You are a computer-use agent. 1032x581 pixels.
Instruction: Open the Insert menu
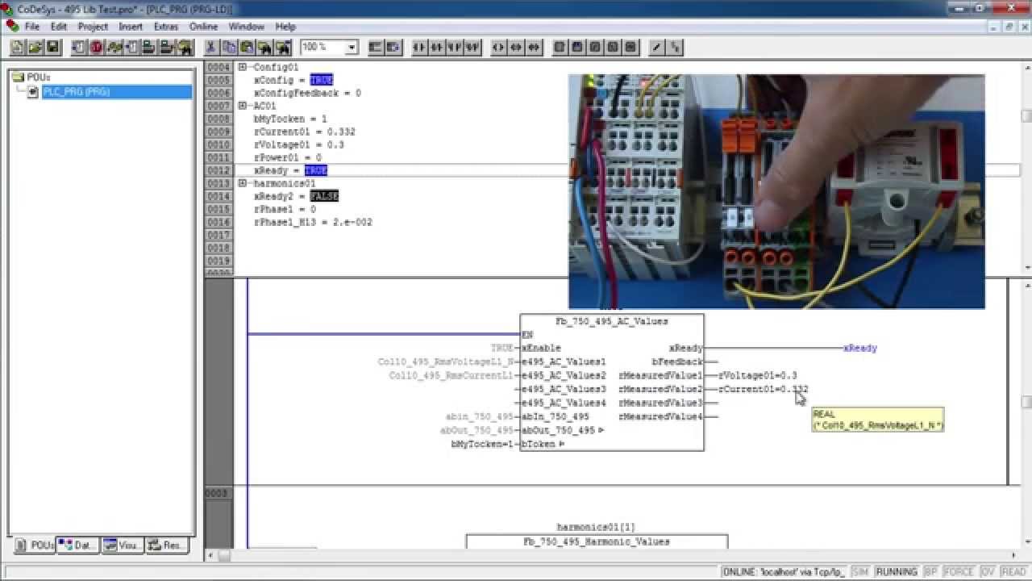pyautogui.click(x=131, y=27)
